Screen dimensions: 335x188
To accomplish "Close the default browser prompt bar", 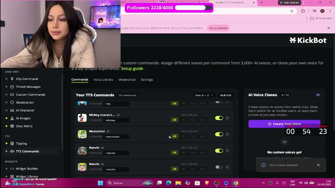I will click(x=329, y=28).
